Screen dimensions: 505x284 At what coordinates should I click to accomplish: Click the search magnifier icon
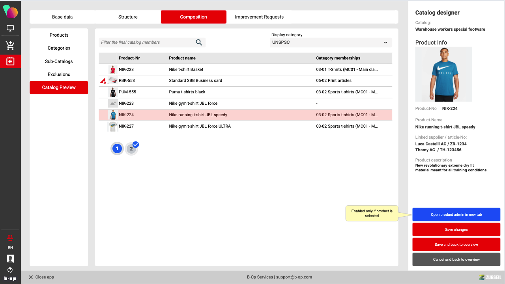199,43
